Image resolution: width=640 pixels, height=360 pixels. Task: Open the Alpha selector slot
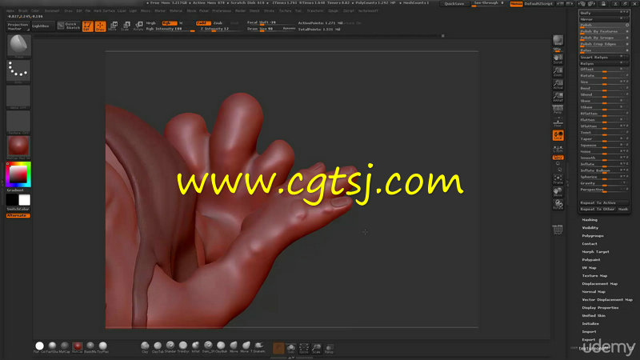coord(18,96)
